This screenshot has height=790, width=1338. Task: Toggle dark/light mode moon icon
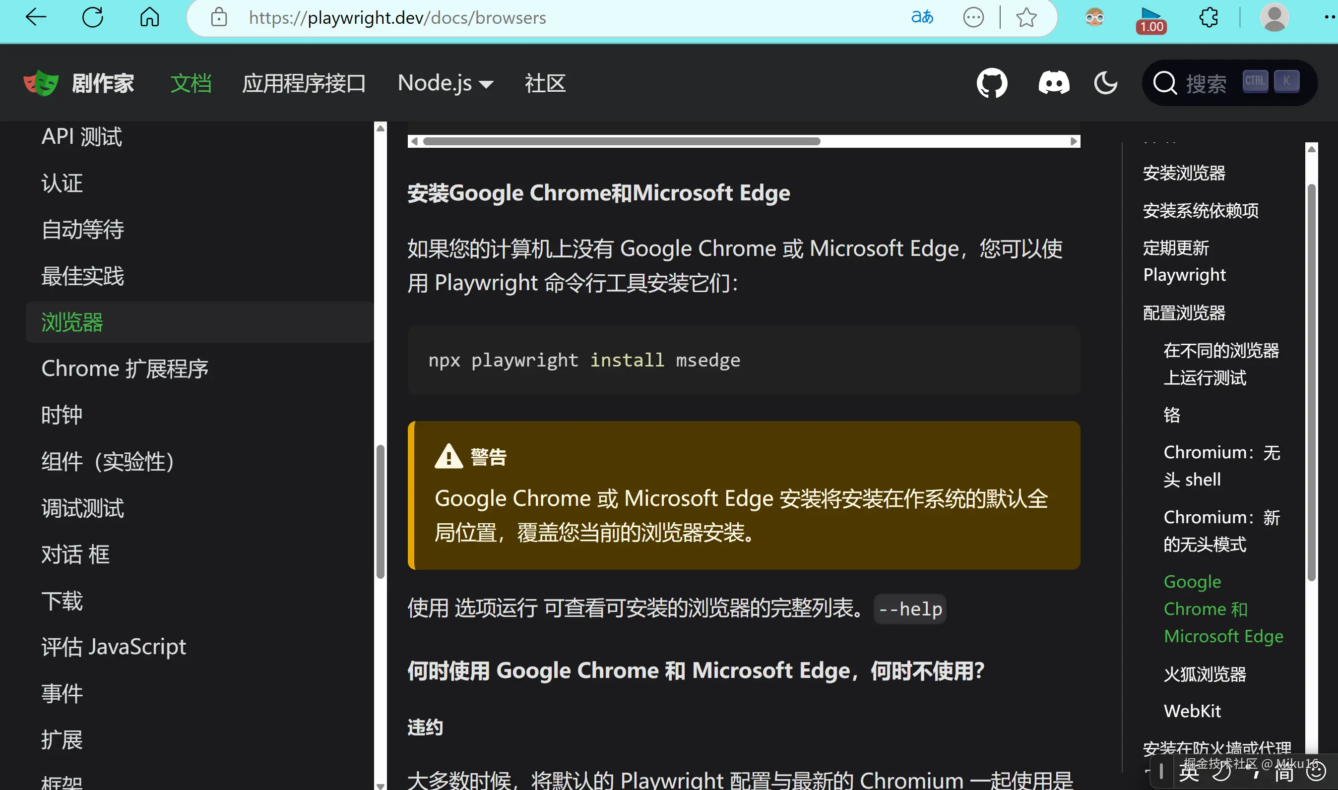[x=1105, y=83]
